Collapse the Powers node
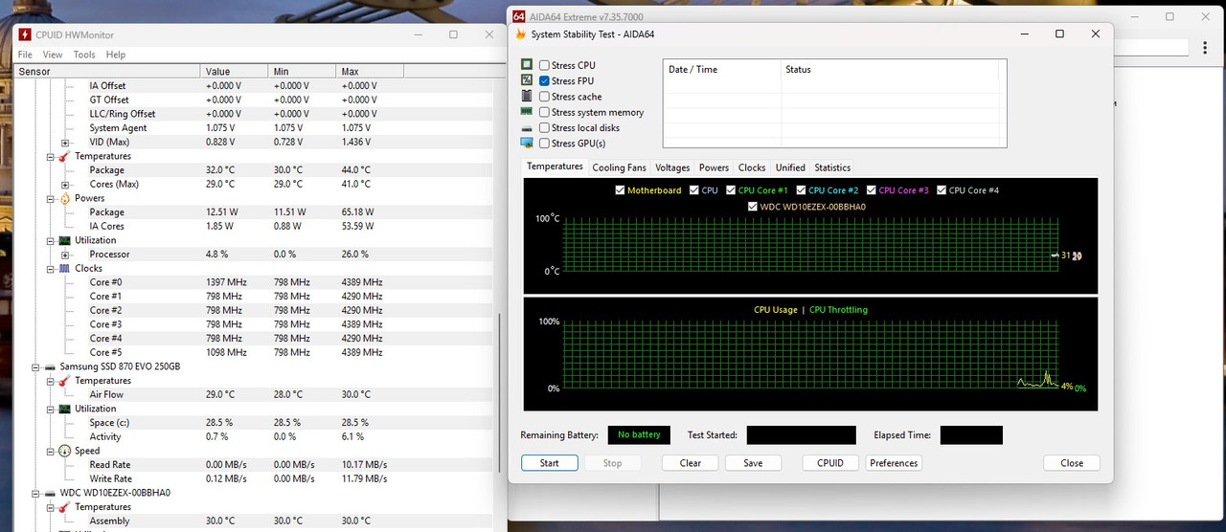Image resolution: width=1226 pixels, height=532 pixels. click(x=51, y=198)
